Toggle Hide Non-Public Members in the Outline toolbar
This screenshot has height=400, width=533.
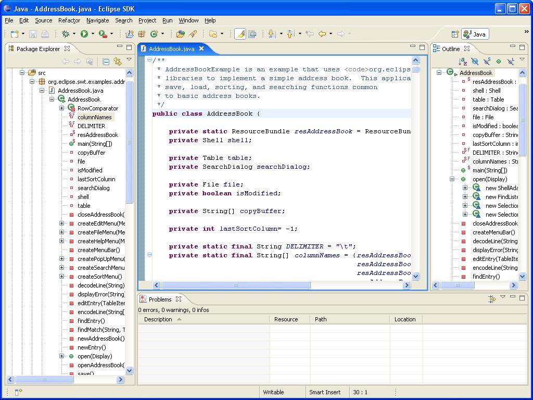click(499, 61)
